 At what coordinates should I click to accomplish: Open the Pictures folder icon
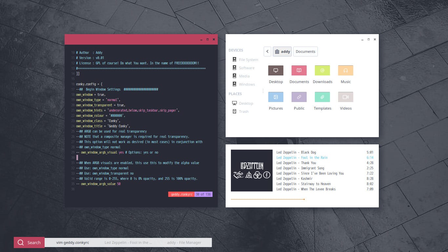[276, 97]
